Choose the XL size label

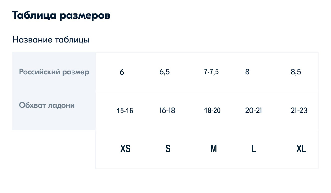(x=301, y=149)
